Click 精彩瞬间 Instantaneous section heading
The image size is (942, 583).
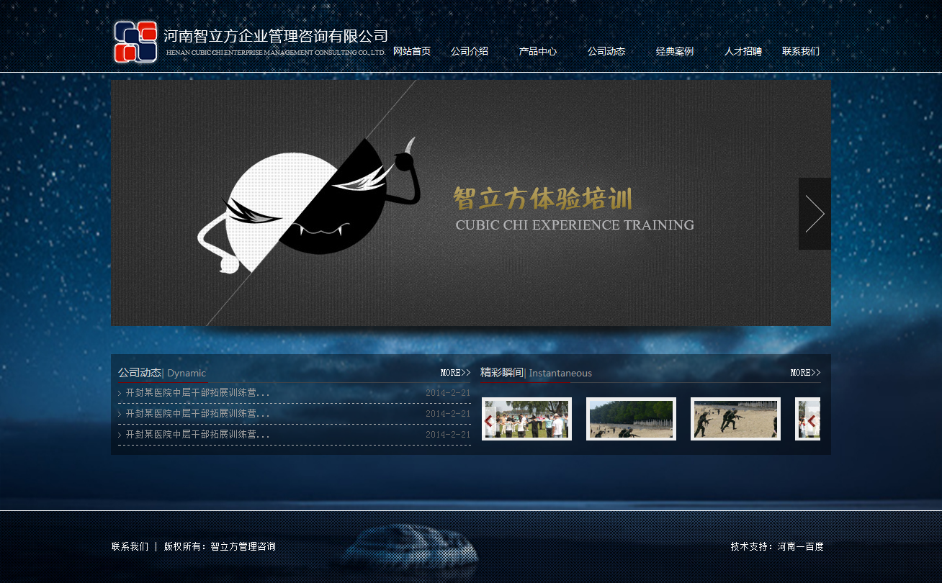(x=536, y=373)
